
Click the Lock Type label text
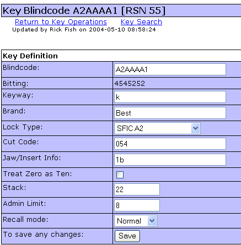click(x=23, y=127)
